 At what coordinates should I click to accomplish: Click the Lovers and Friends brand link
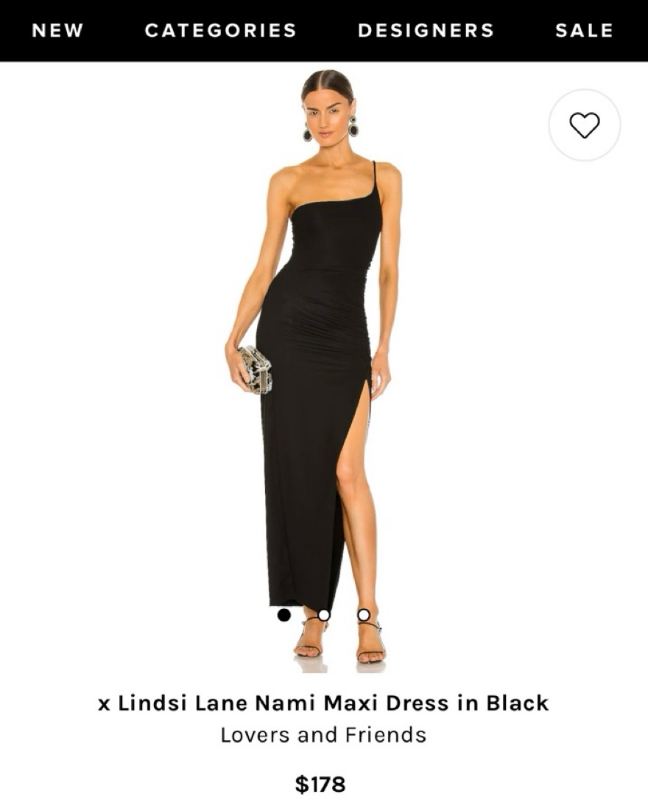coord(323,735)
